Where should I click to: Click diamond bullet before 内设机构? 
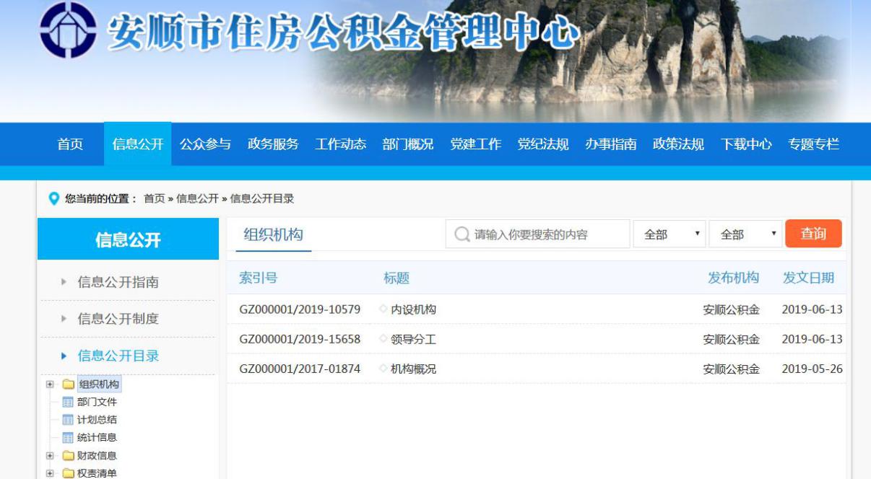click(383, 309)
